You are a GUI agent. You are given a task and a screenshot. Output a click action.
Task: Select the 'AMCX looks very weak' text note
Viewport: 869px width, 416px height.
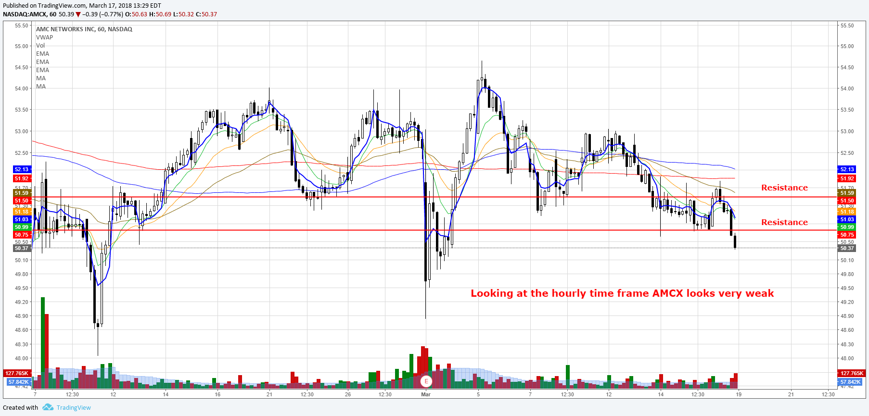[x=622, y=293]
